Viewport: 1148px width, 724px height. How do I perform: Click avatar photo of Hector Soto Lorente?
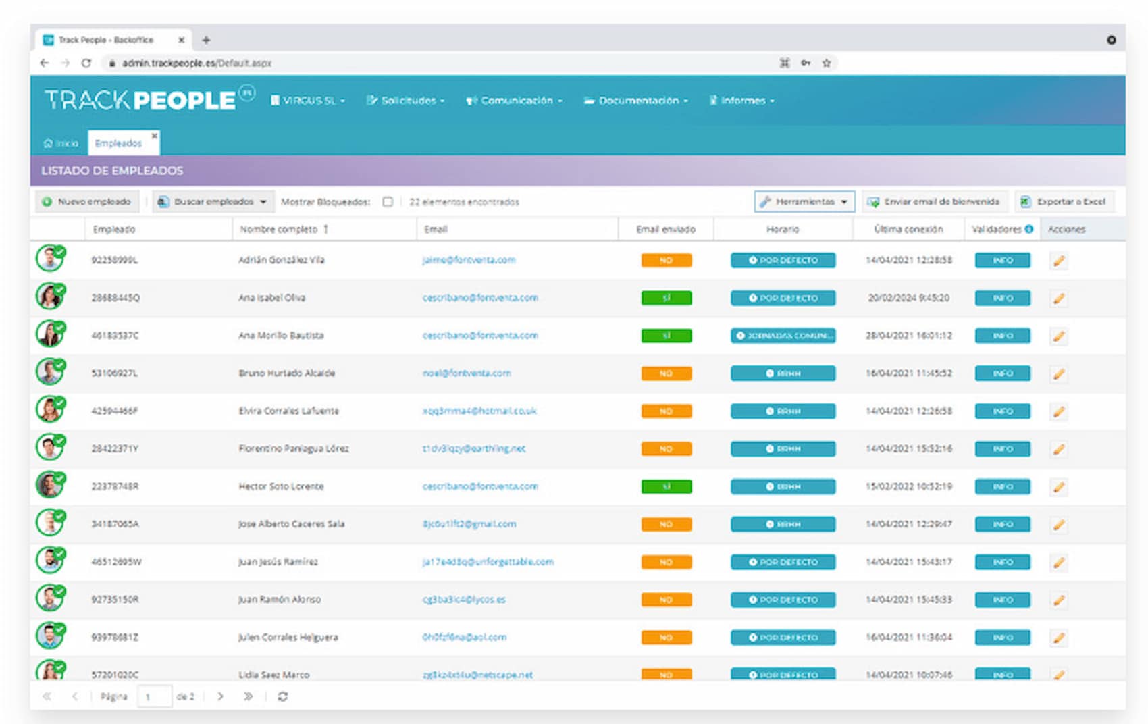(x=50, y=485)
